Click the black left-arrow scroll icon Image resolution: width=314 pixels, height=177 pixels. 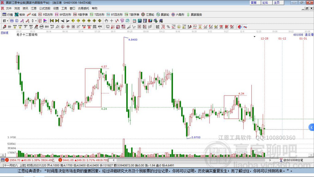click(63, 21)
